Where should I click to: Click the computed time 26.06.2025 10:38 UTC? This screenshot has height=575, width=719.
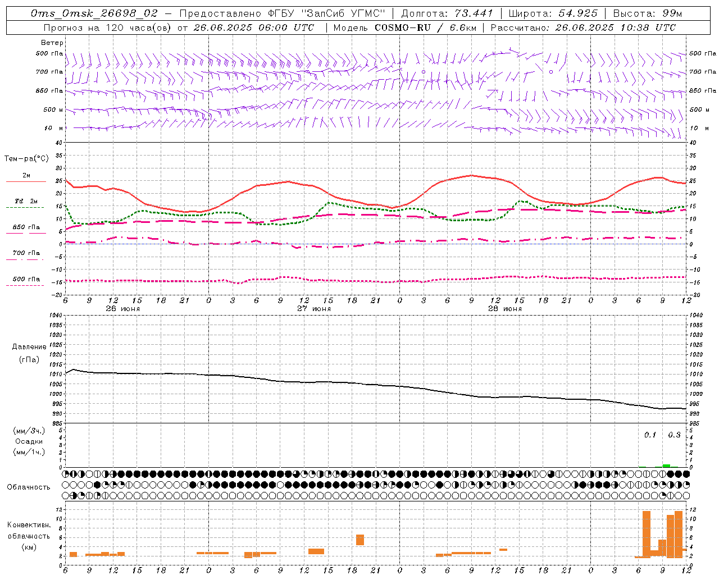point(616,27)
